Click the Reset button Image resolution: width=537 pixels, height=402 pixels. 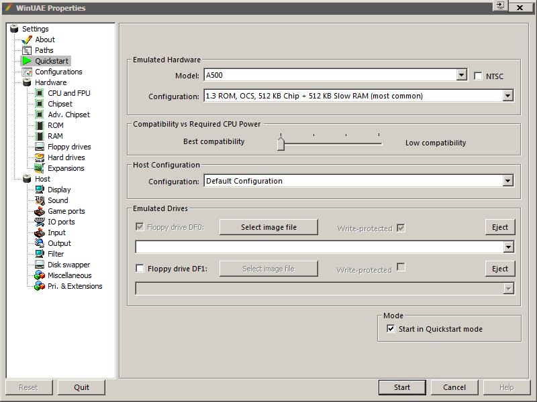coord(28,387)
